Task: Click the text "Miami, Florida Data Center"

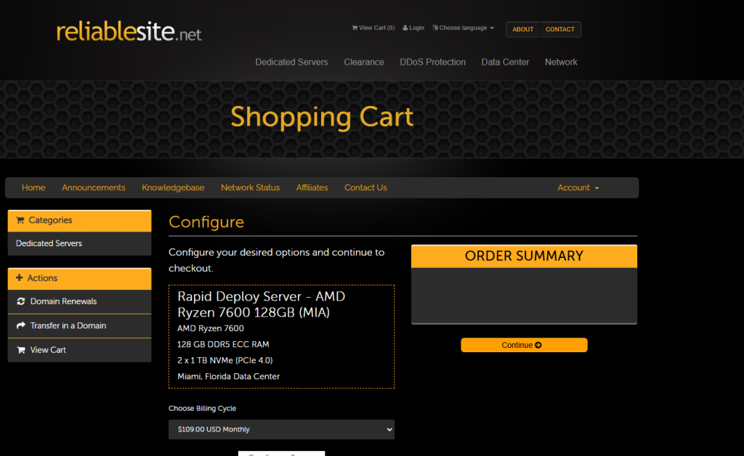Action: tap(229, 376)
